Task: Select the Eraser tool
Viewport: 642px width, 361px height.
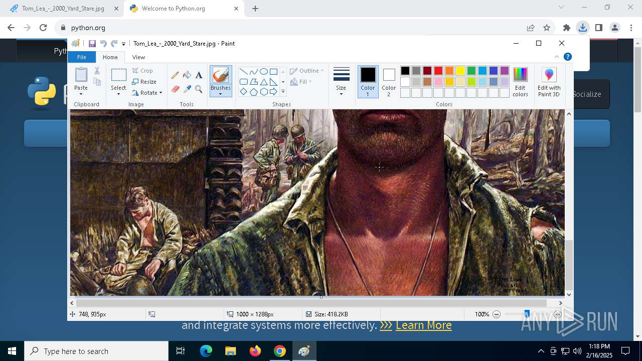Action: (x=175, y=89)
